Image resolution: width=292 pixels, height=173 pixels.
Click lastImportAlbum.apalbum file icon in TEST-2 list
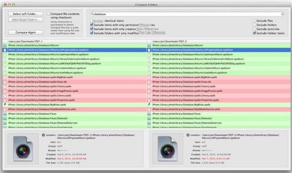coord(149,54)
